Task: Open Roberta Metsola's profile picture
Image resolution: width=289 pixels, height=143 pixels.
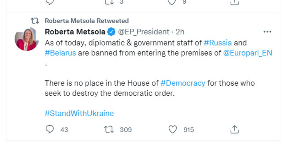Action: [27, 39]
